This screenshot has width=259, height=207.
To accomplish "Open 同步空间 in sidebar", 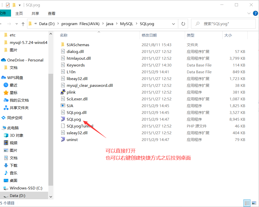I will click(15, 118).
